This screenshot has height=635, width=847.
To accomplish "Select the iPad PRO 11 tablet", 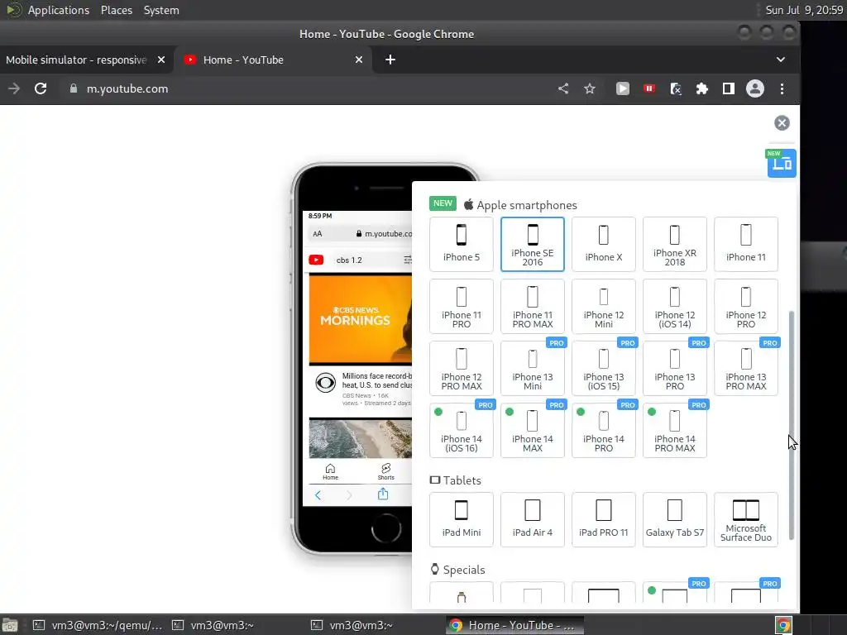I will (x=603, y=519).
